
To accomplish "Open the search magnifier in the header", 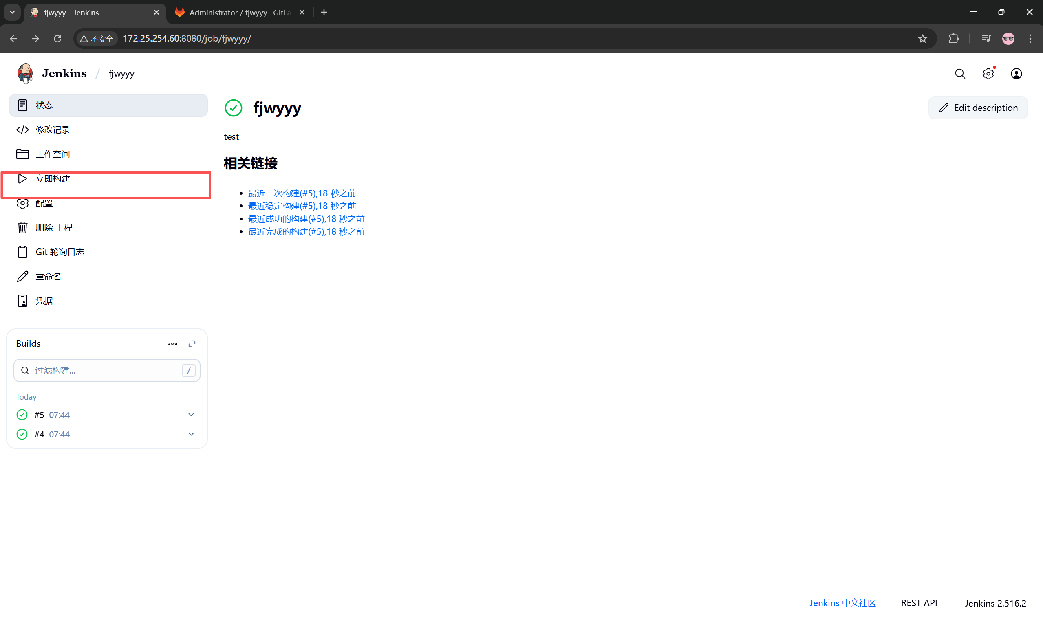I will coord(960,74).
